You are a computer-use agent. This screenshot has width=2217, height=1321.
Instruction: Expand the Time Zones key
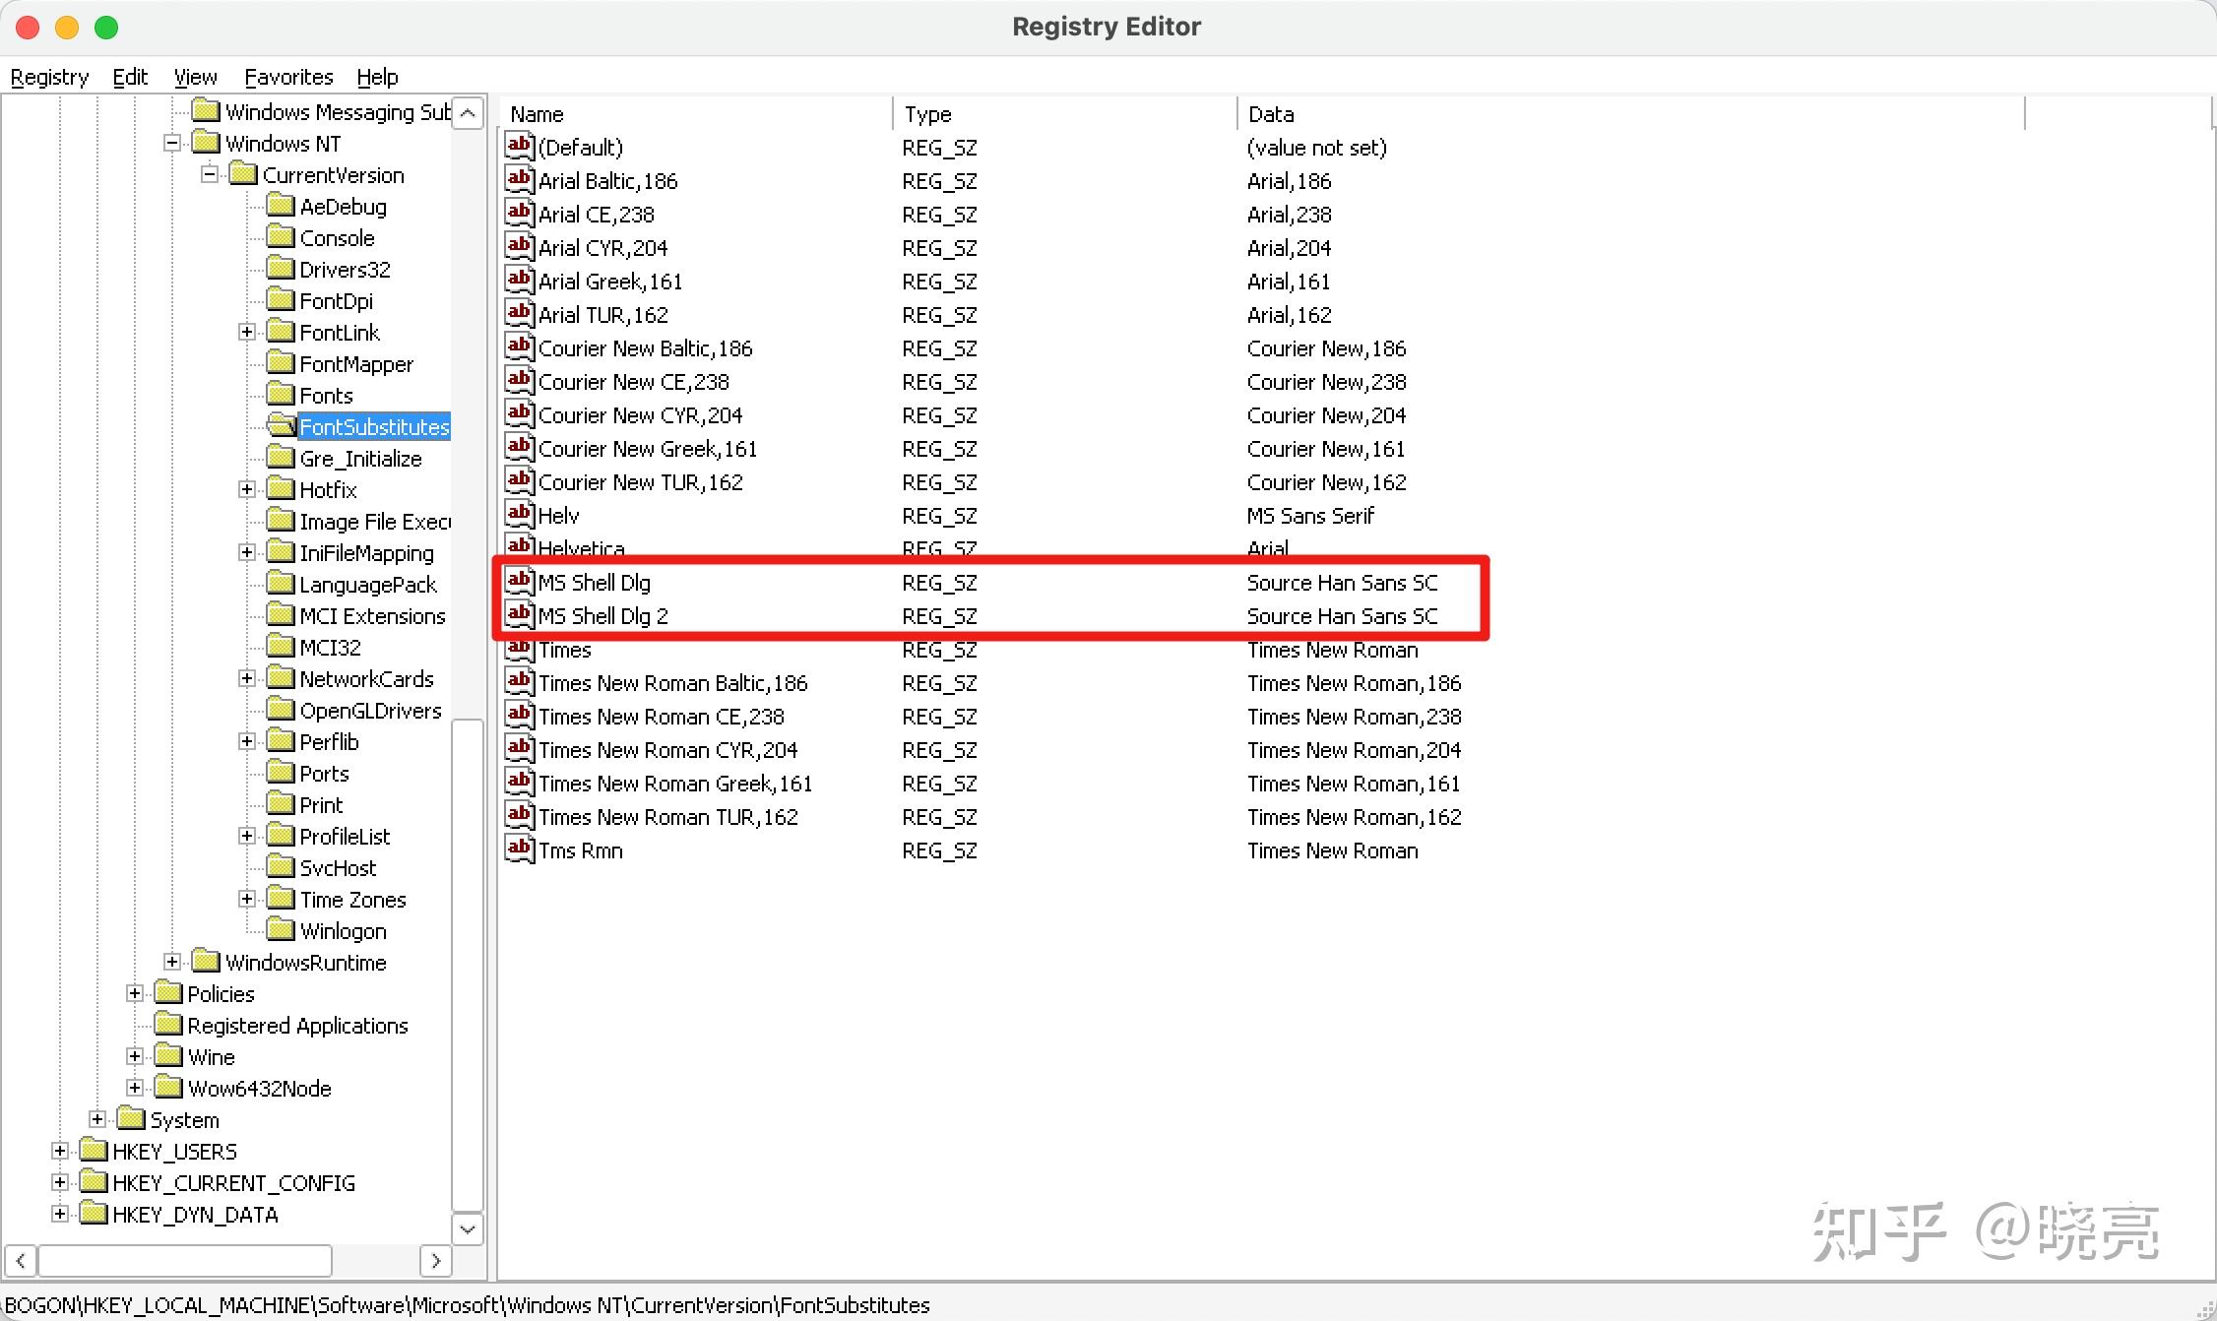point(247,899)
